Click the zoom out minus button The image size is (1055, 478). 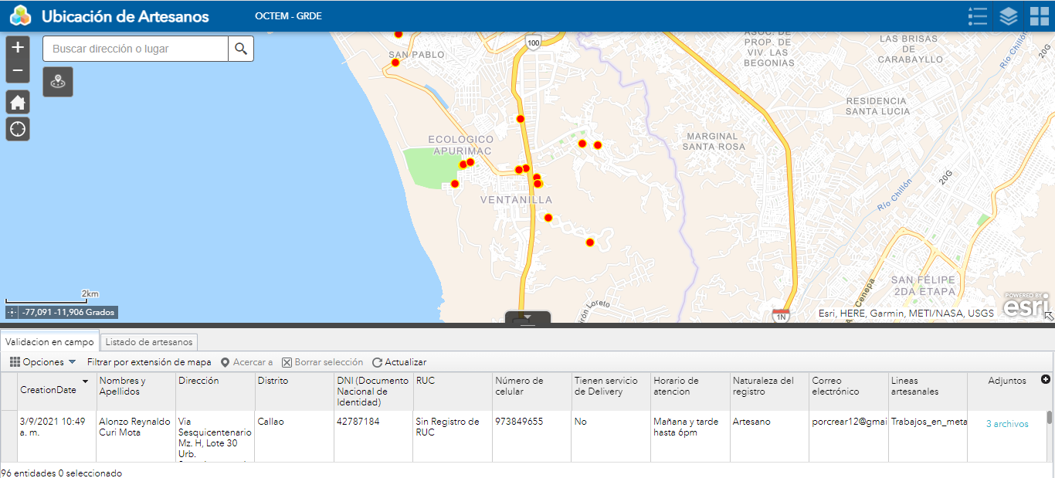[x=18, y=71]
